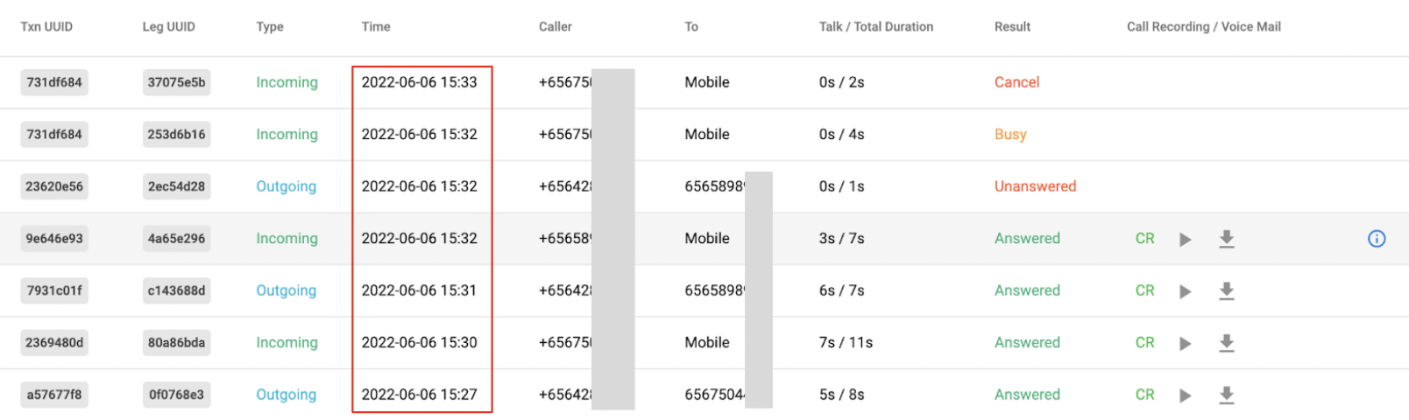Click the Cancel result of first call
The image size is (1409, 420).
(1016, 82)
